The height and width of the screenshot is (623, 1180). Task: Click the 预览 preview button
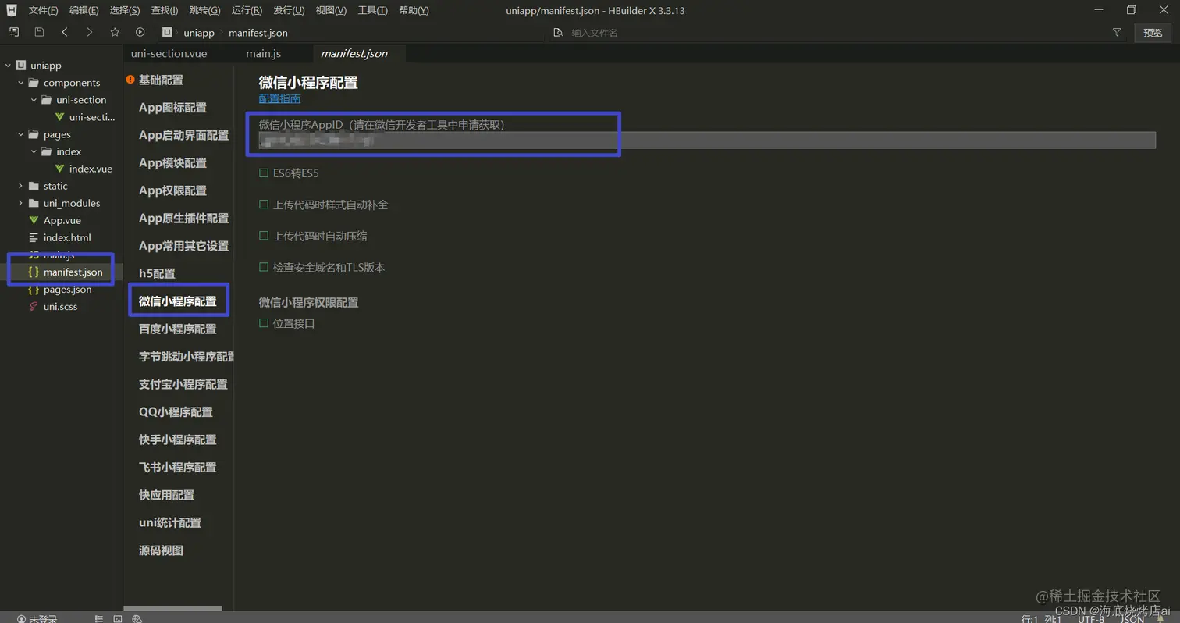click(x=1153, y=32)
